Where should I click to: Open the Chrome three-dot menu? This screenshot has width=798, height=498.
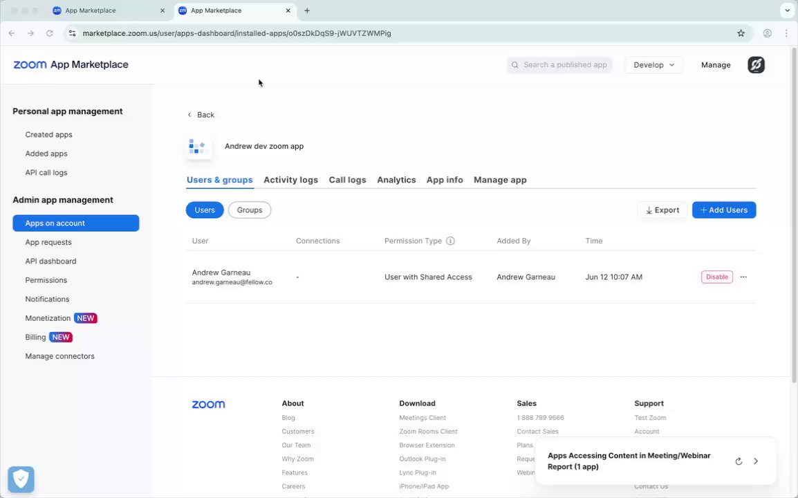pyautogui.click(x=786, y=33)
